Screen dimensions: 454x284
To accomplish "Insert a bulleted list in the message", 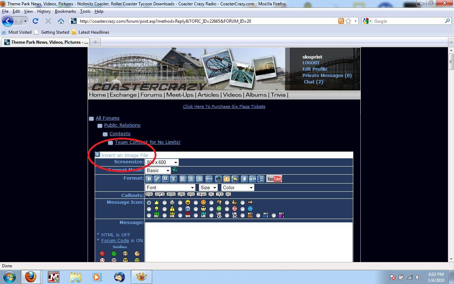I will [261, 179].
